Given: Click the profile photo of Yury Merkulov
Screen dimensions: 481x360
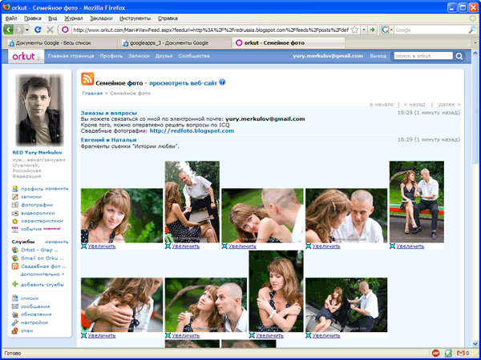Looking at the screenshot, I should click(40, 110).
